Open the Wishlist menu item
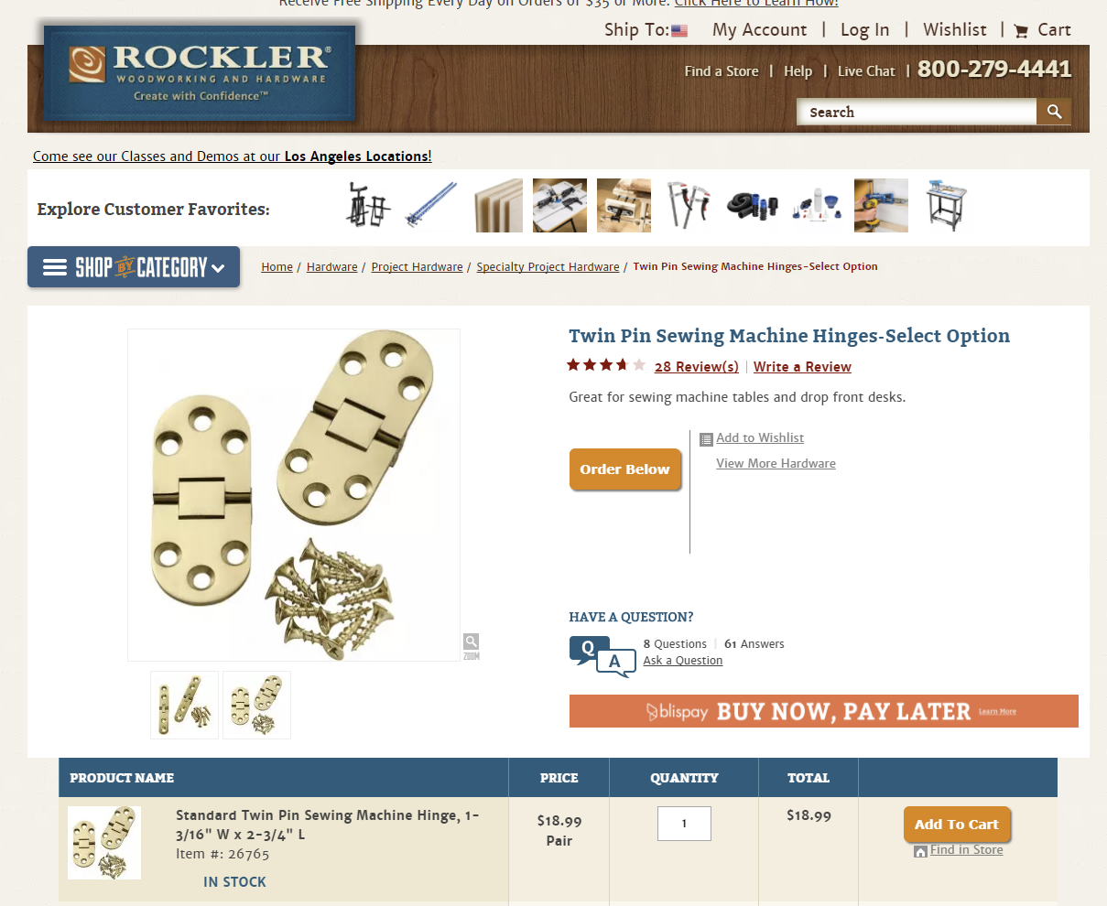Screen dimensions: 1107x906 (x=955, y=29)
